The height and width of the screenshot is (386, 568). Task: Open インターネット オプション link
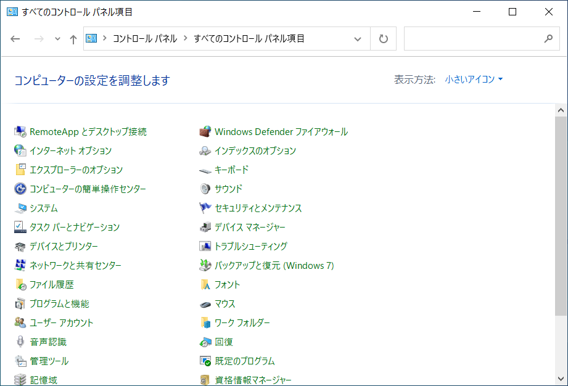click(x=71, y=150)
